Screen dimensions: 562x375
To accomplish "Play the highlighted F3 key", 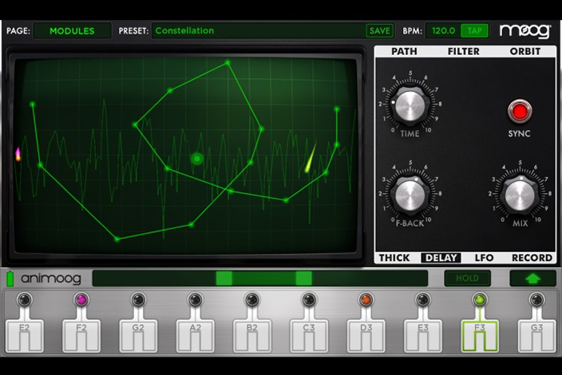I will coord(480,336).
